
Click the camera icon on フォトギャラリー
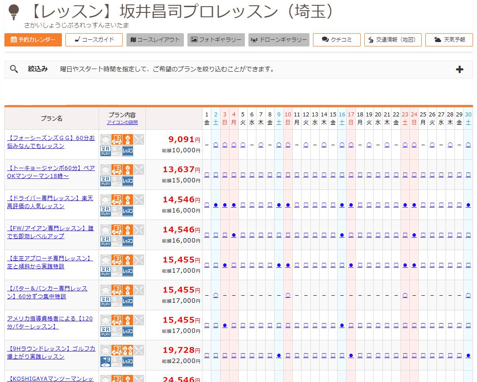pyautogui.click(x=195, y=39)
